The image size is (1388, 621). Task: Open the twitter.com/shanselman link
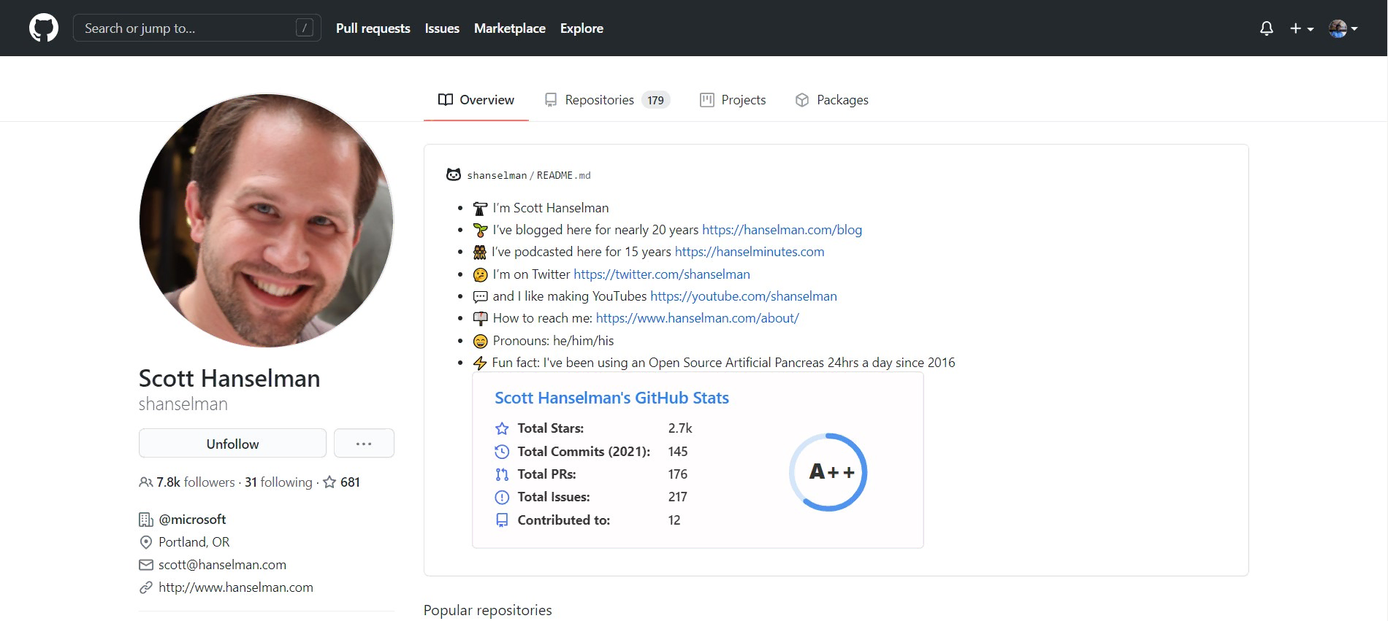(x=662, y=274)
